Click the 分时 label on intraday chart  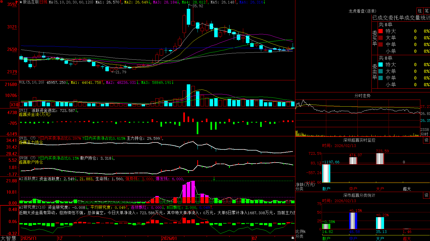(x=424, y=134)
